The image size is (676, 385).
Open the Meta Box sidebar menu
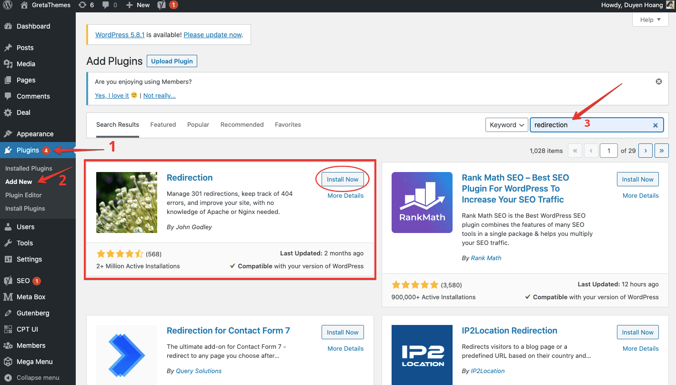point(31,297)
